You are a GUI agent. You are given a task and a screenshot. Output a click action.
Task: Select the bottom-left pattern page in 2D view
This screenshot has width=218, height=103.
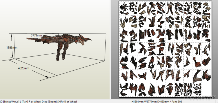tap(124, 90)
